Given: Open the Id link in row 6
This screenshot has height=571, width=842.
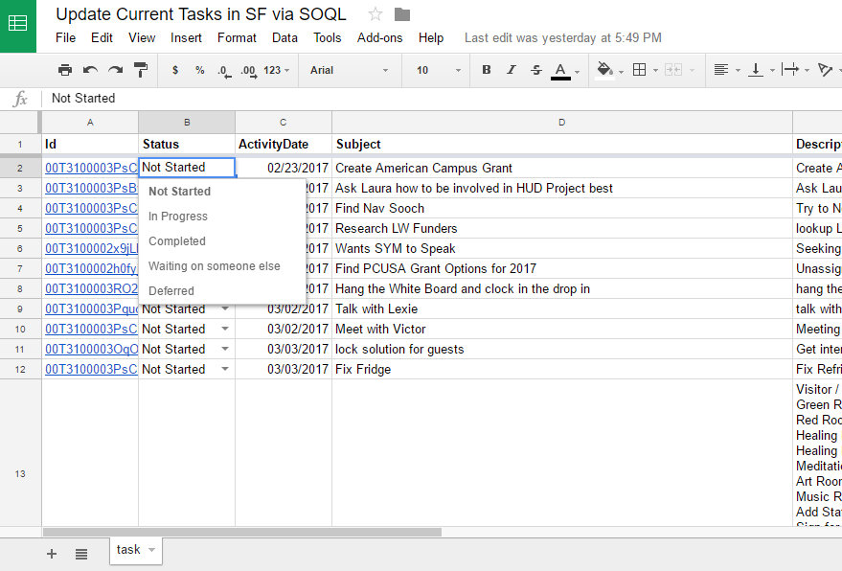Looking at the screenshot, I should coord(91,249).
